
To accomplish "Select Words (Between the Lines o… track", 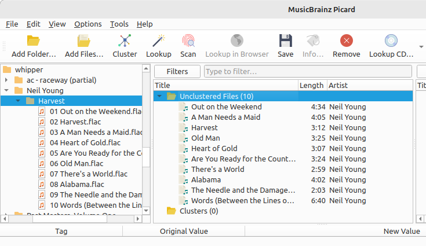I will click(242, 201).
